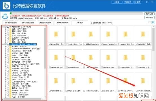
Task: Expand the BaiduNetdisk tree node
Action: pyautogui.click(x=6, y=51)
